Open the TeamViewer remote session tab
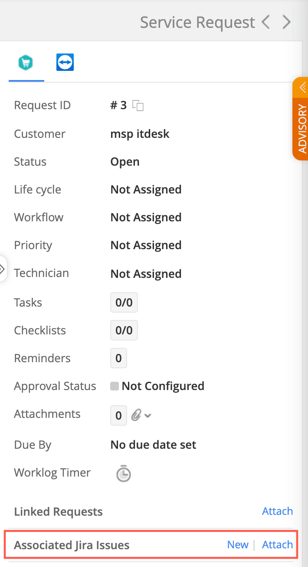Screen dimensions: 308x567 pos(65,63)
